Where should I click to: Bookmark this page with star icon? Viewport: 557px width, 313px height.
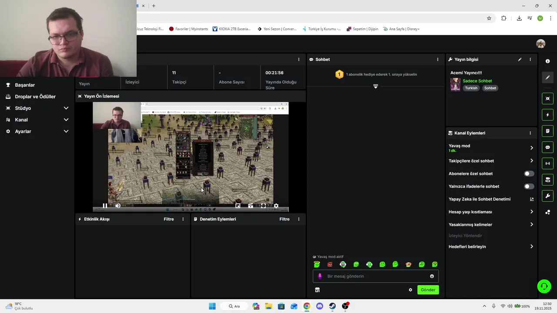pyautogui.click(x=489, y=18)
